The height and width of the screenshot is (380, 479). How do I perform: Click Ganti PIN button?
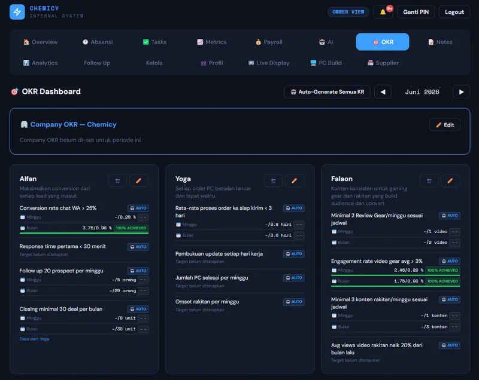(x=416, y=12)
